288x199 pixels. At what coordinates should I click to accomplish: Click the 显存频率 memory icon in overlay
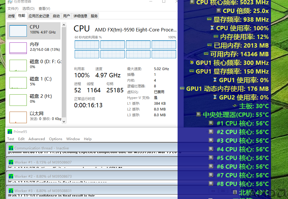(209, 19)
